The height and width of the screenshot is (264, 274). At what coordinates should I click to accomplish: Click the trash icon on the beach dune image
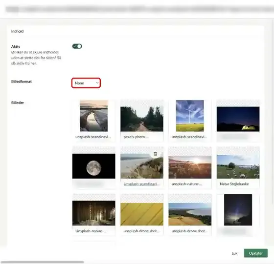(x=155, y=154)
